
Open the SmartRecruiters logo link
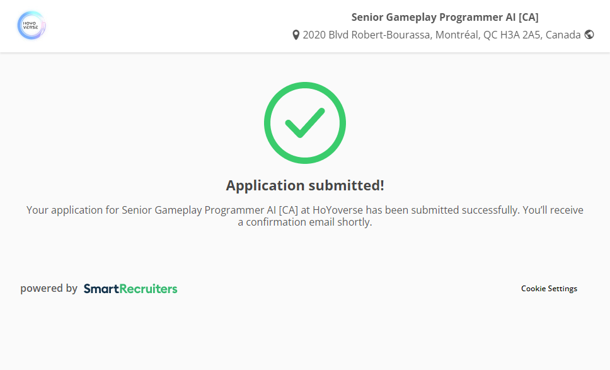130,289
